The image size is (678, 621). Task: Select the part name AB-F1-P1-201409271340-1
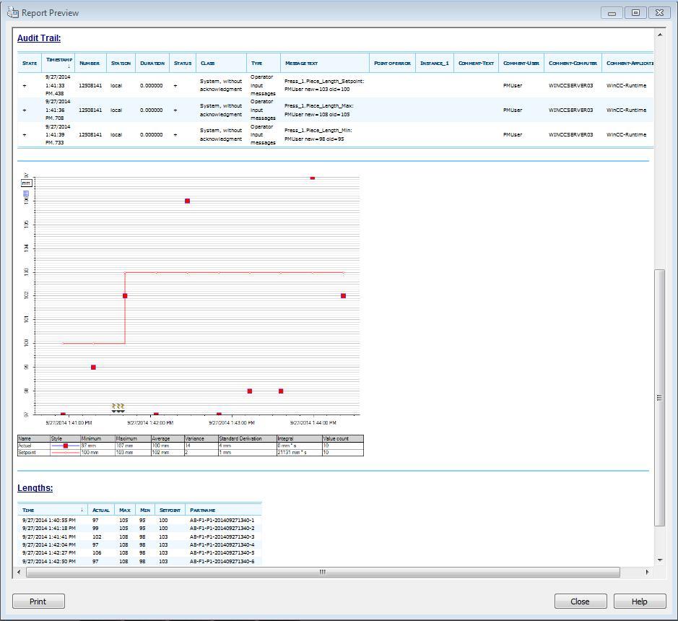click(x=222, y=520)
